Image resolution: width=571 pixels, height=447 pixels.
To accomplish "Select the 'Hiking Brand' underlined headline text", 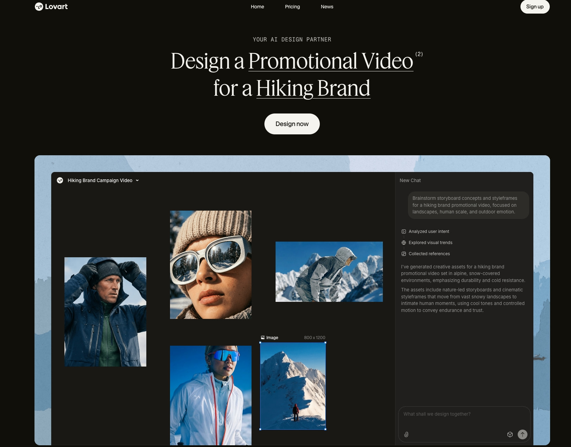I will pyautogui.click(x=313, y=88).
